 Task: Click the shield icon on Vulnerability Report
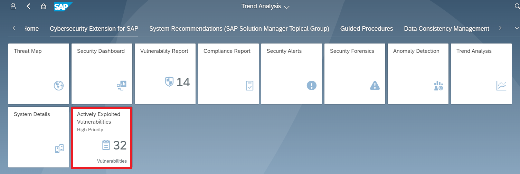click(x=169, y=82)
